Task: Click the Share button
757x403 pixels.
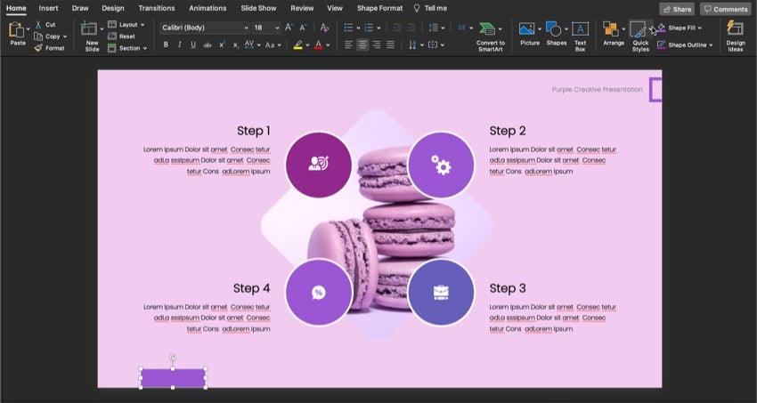Action: point(677,9)
